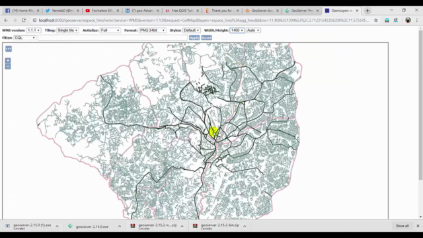This screenshot has height=238, width=423.
Task: Close the downloads bar
Action: (x=418, y=225)
